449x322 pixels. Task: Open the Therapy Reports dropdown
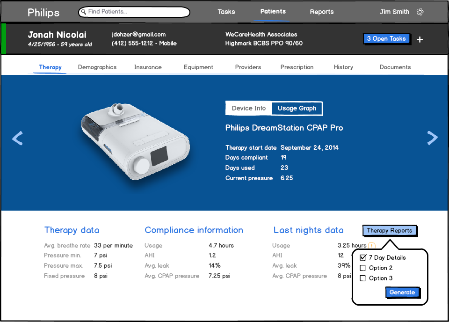coord(390,230)
